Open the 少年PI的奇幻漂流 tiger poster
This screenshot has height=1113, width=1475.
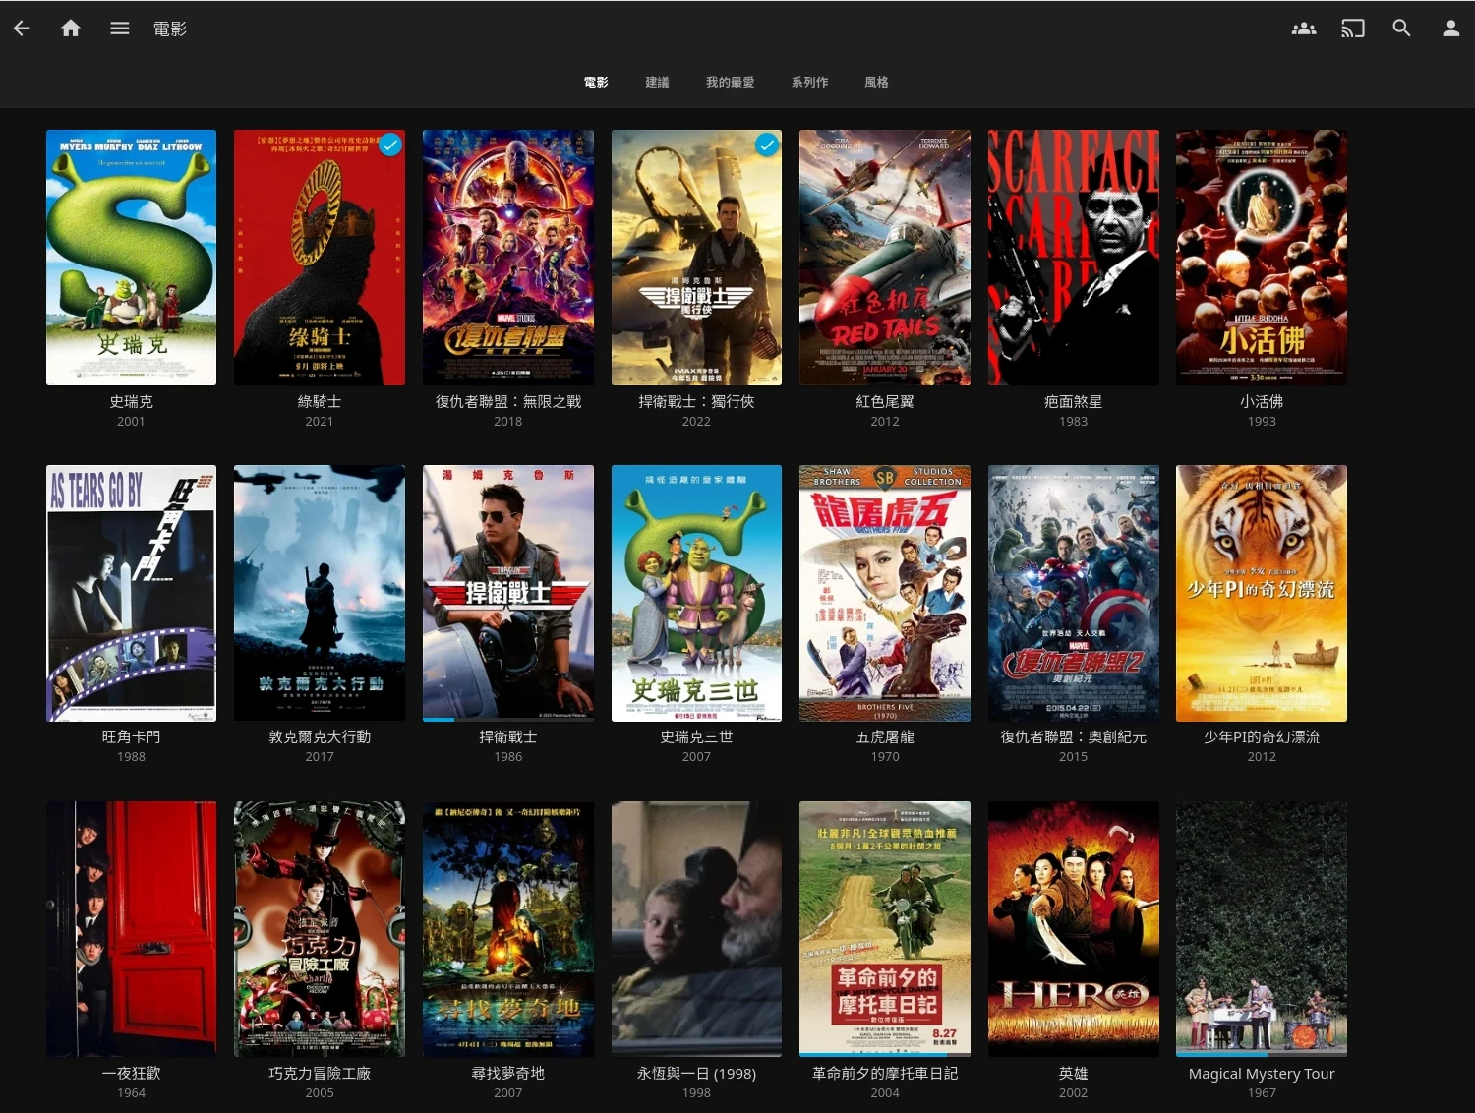pyautogui.click(x=1262, y=593)
